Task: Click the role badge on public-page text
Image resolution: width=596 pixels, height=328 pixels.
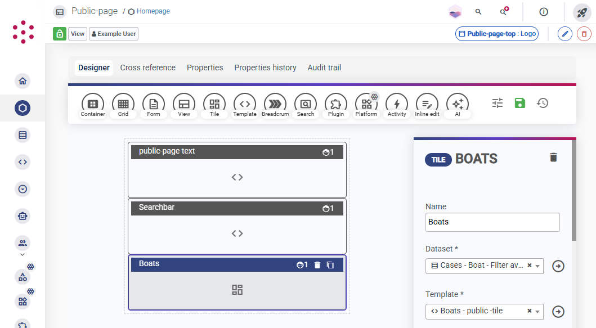Action: tap(328, 152)
